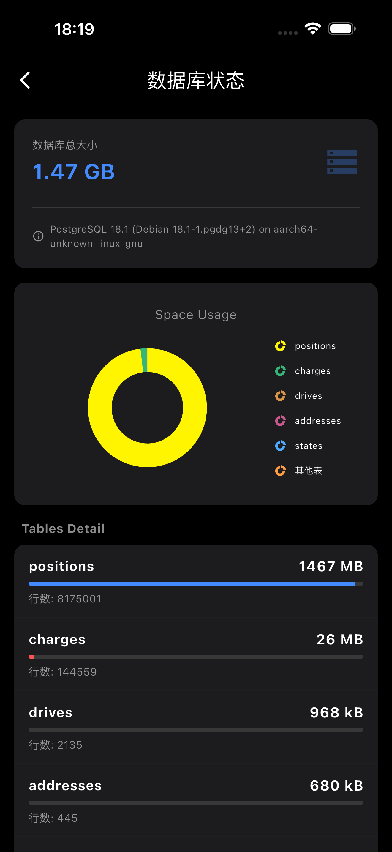
Task: Tap the PostgreSQL version info text
Action: [x=184, y=236]
